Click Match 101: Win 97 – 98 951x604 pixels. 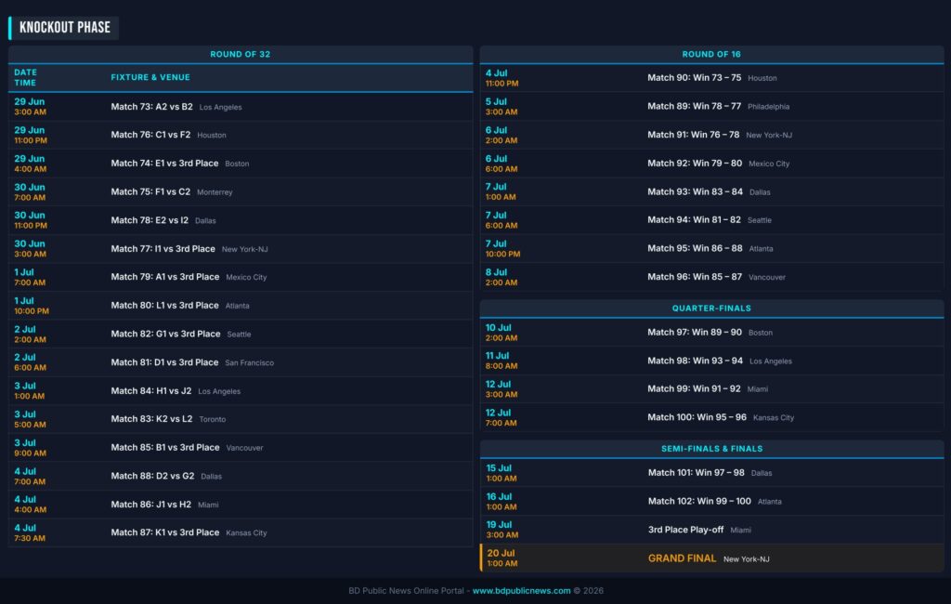(696, 473)
